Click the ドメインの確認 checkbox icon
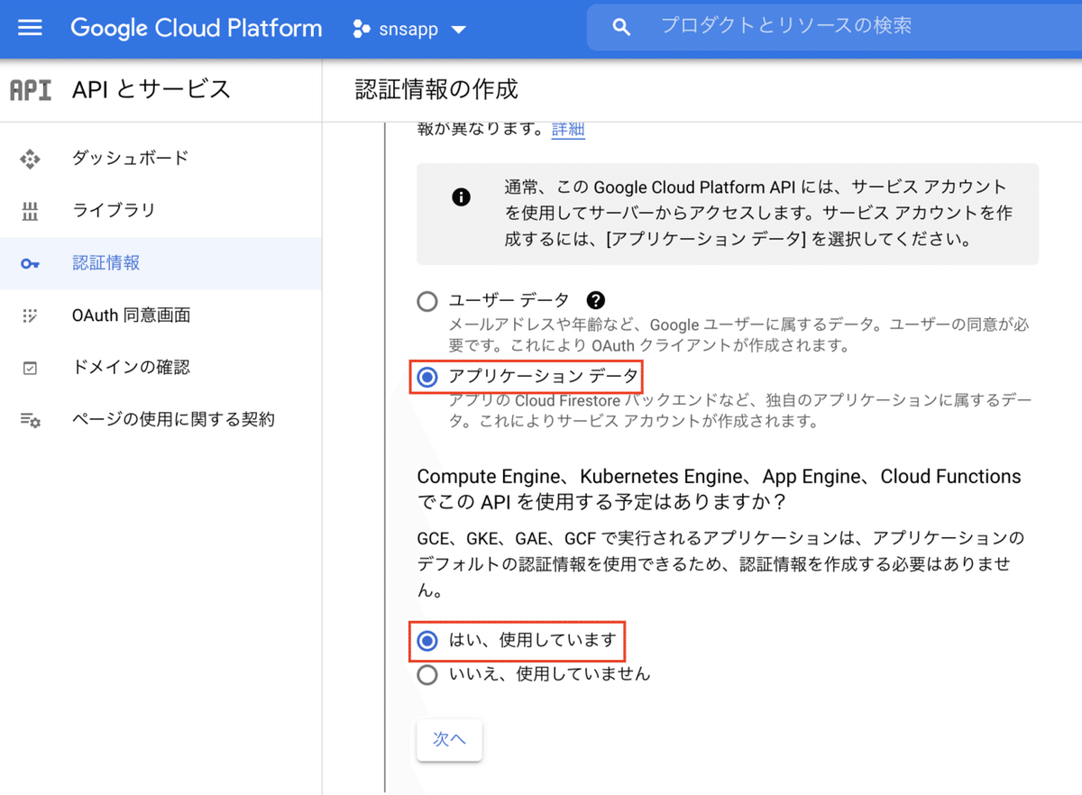The height and width of the screenshot is (795, 1082). pos(30,368)
